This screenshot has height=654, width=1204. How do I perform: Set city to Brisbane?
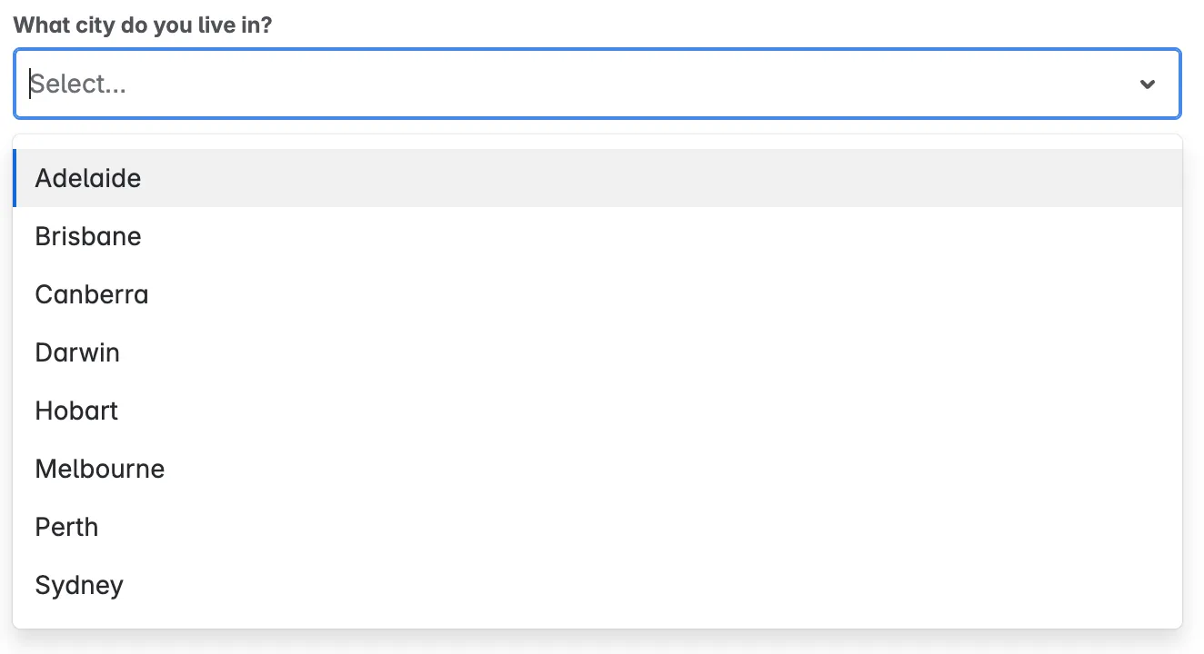pos(88,236)
